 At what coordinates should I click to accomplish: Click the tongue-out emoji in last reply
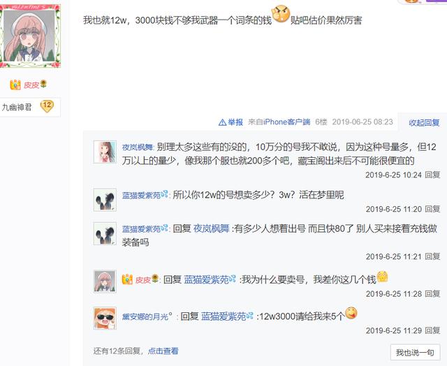coord(351,313)
